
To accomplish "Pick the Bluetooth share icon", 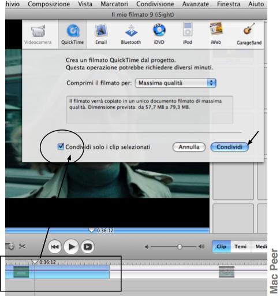I will click(x=131, y=34).
